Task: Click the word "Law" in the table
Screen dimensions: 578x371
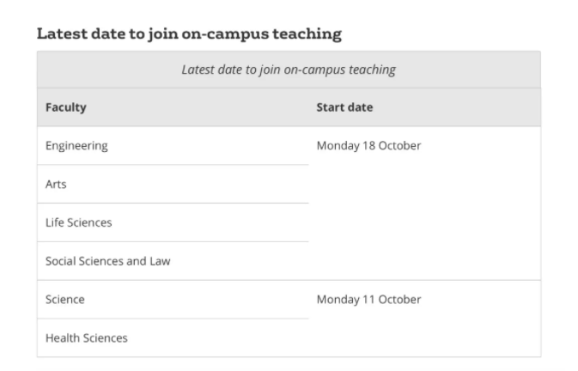Action: 159,261
